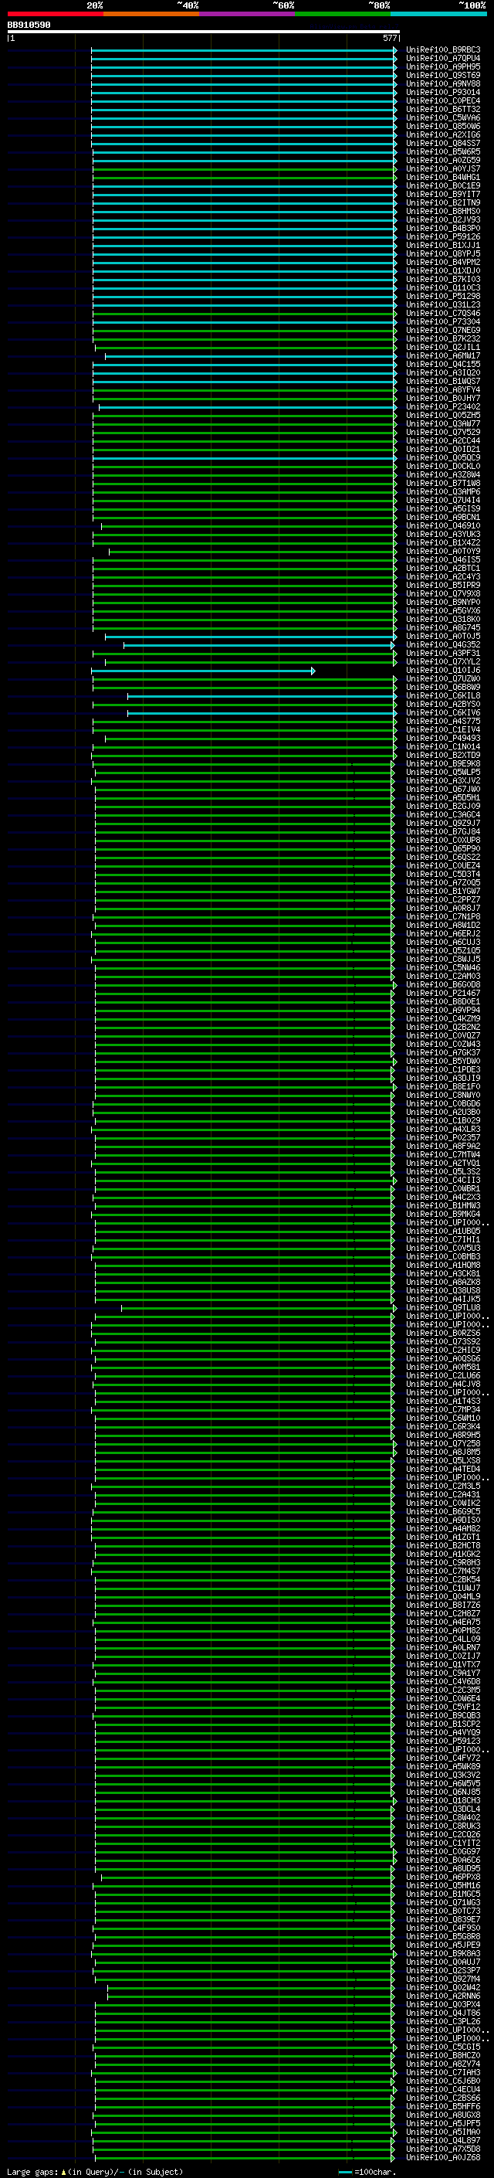Select label UniRef100_B0C1E9
494x2178 pixels.
[443, 186]
